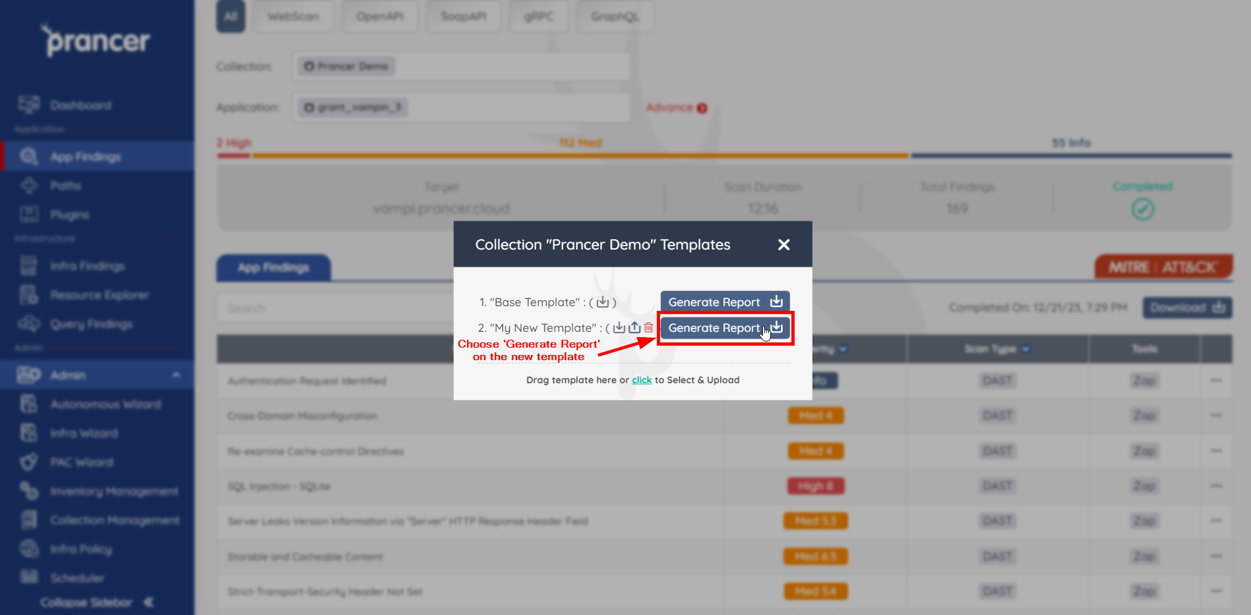1251x615 pixels.
Task: Open Collection Management in the sidebar
Action: [115, 520]
